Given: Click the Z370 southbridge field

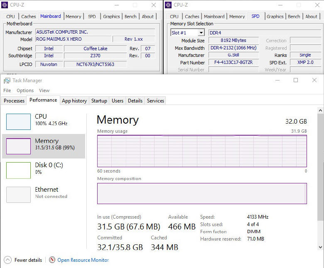Looking at the screenshot, I should 96,56.
